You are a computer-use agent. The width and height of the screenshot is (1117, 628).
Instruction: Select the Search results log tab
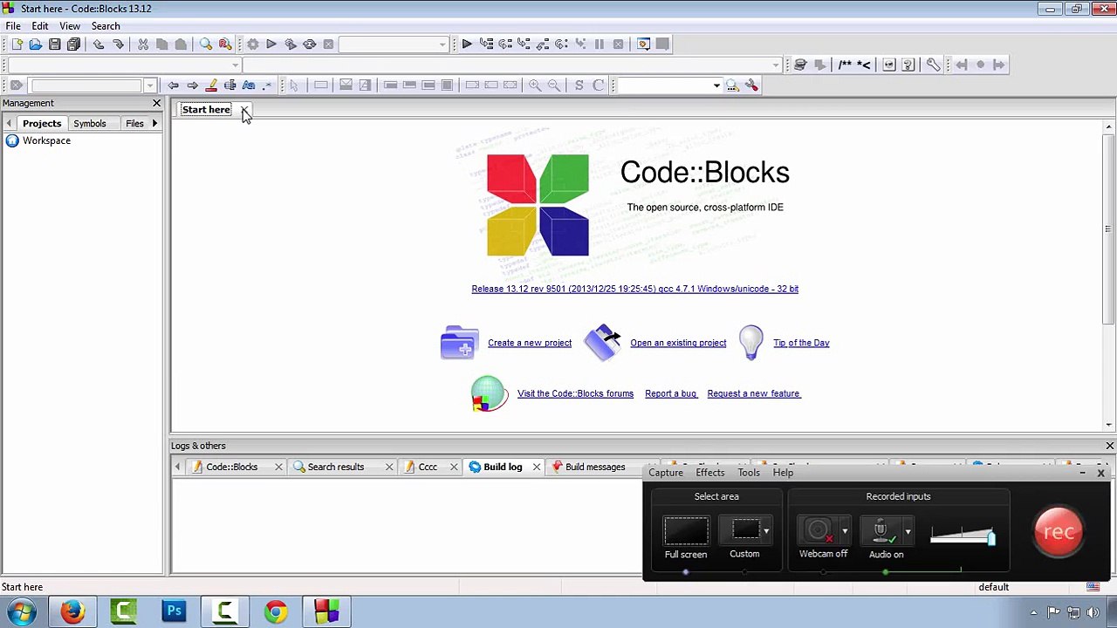(x=335, y=467)
